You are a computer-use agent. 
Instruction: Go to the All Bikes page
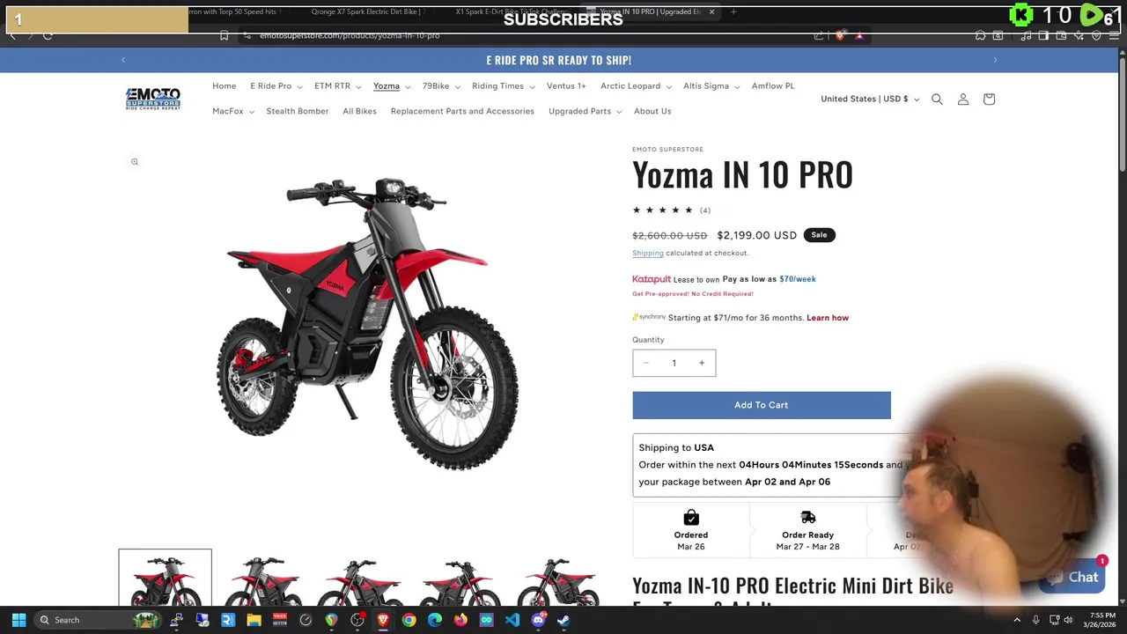pyautogui.click(x=359, y=112)
